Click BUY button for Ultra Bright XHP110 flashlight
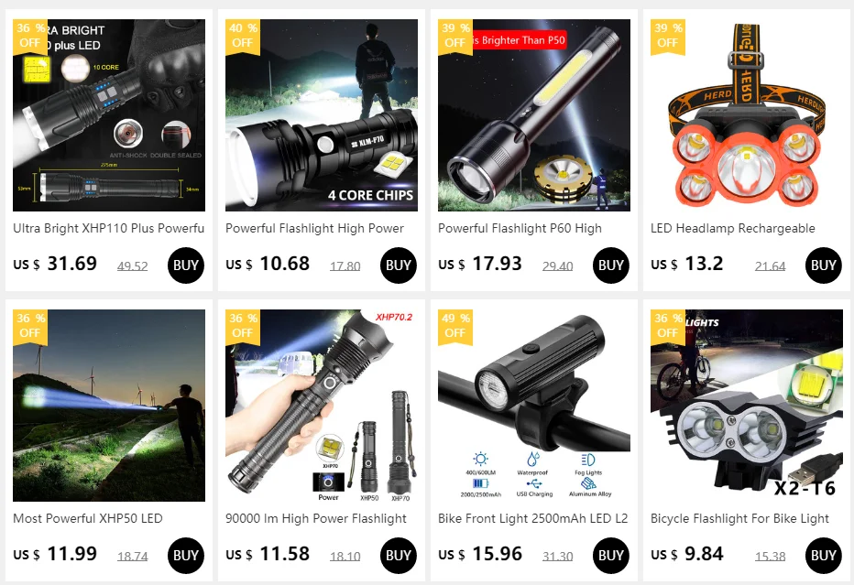The height and width of the screenshot is (585, 854). point(186,265)
